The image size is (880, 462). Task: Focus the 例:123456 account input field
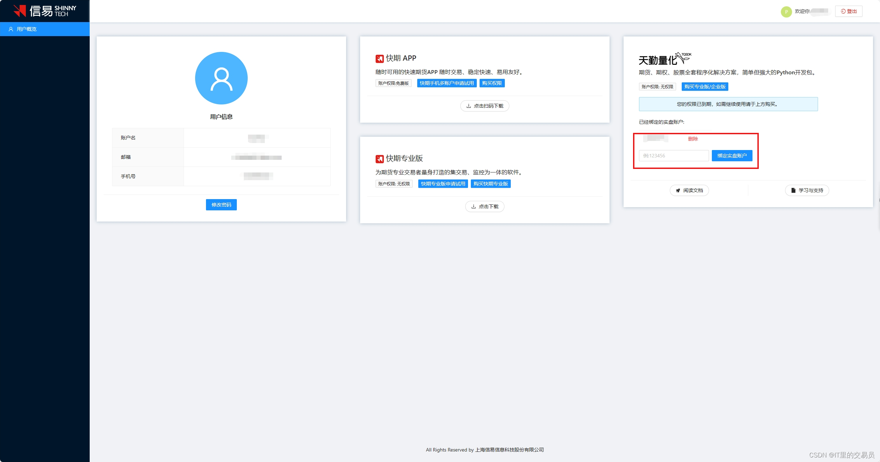[x=673, y=156]
